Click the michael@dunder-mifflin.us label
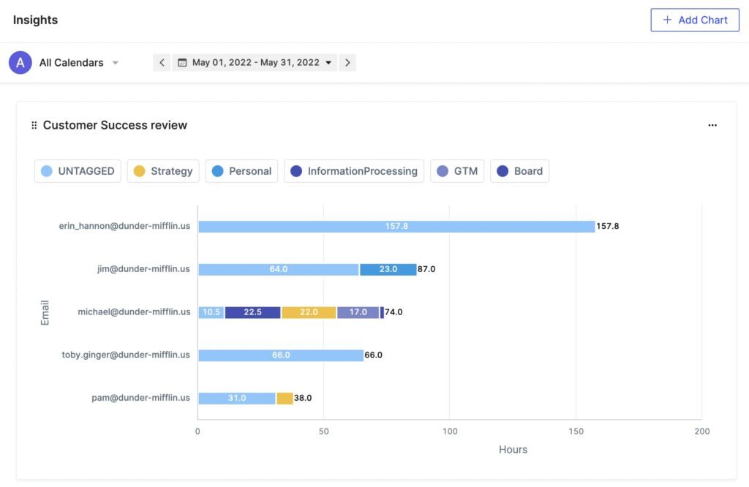749x487 pixels. tap(133, 312)
